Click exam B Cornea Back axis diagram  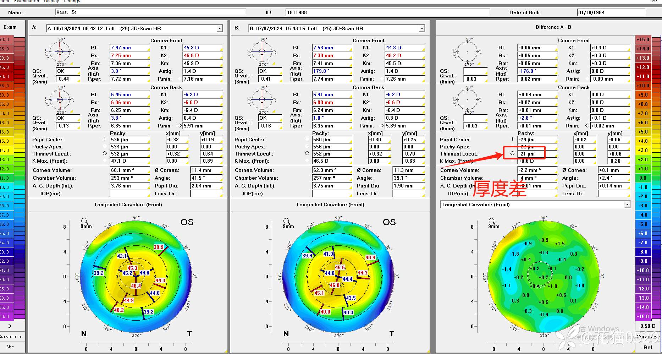coord(262,99)
